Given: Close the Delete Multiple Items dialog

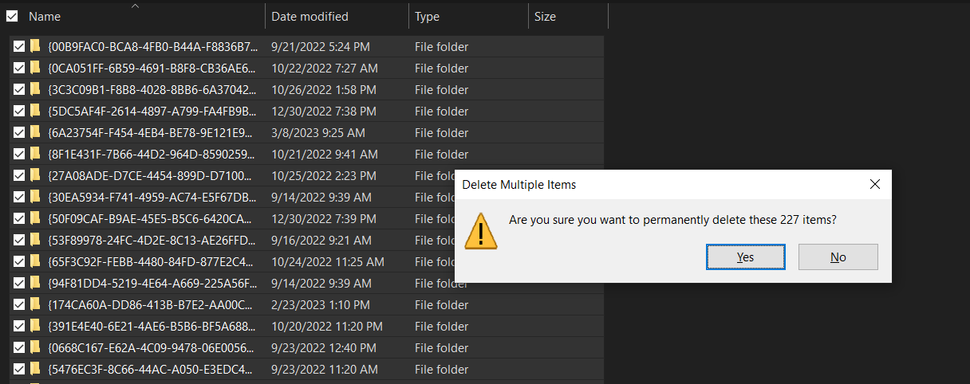Looking at the screenshot, I should point(874,184).
